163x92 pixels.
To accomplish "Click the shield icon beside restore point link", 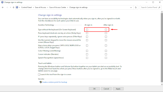I will click(41, 82).
